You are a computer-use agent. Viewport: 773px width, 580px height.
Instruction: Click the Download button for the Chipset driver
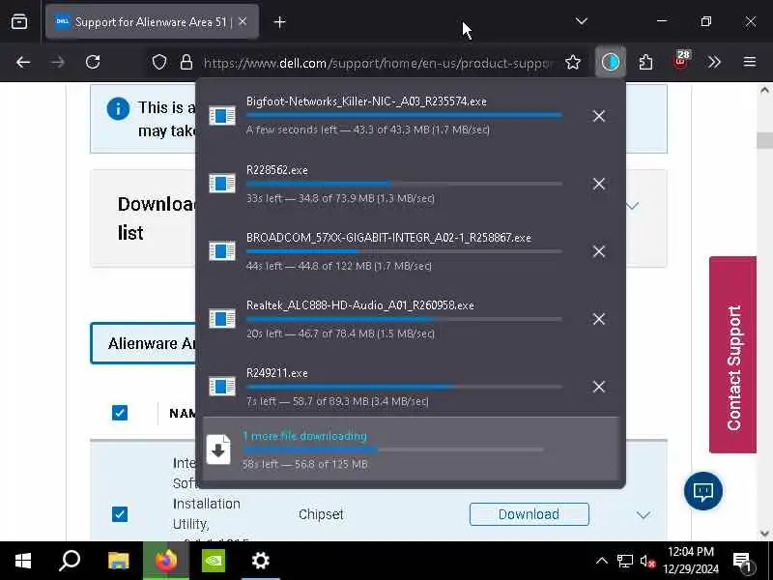tap(529, 514)
